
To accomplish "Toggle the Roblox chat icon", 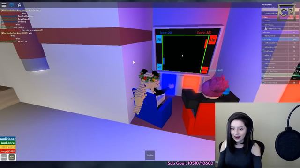I will click(x=12, y=5).
